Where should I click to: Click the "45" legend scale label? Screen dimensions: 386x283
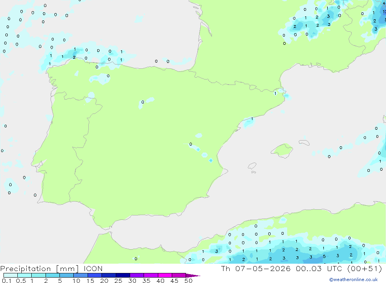(x=174, y=281)
